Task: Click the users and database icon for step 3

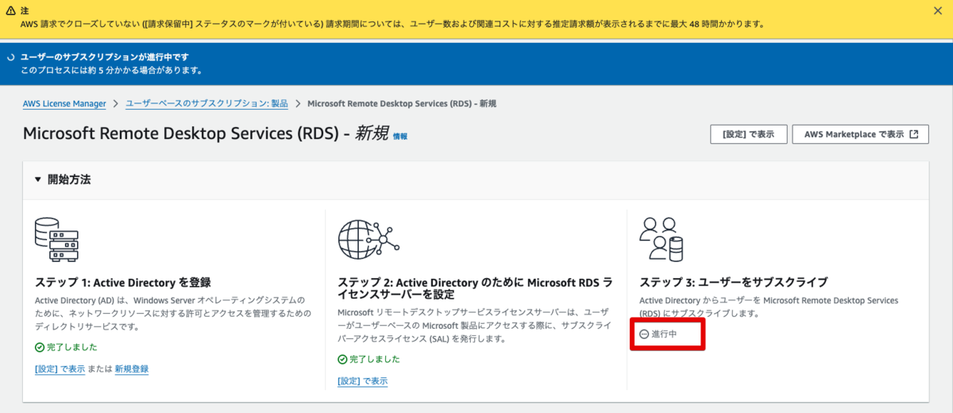Action: point(661,239)
